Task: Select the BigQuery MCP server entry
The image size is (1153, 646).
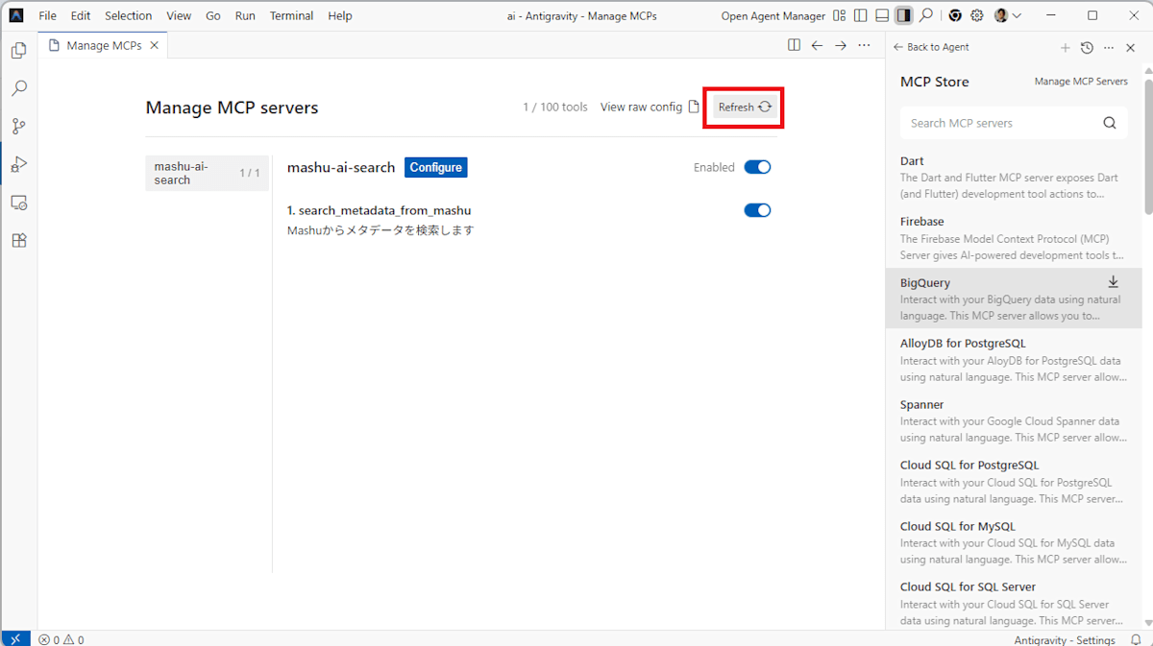Action: pyautogui.click(x=1014, y=299)
